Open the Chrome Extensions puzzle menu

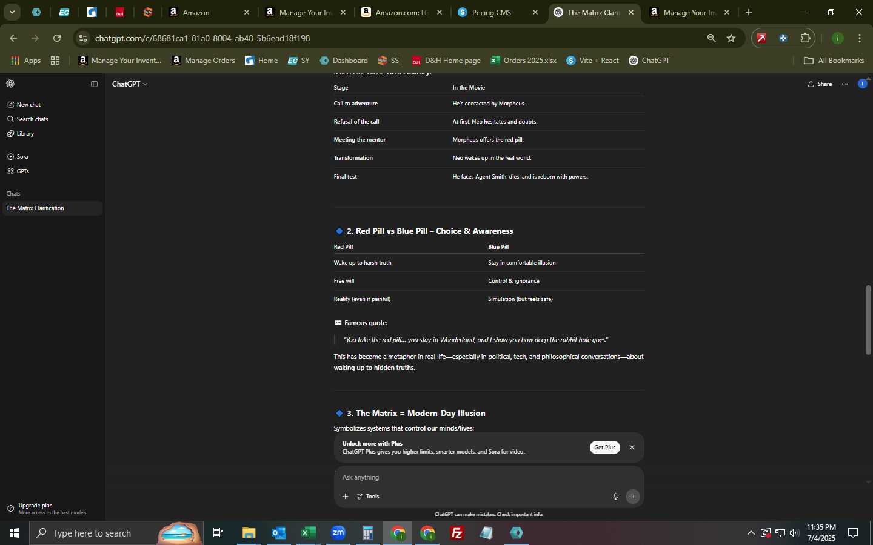tap(805, 38)
